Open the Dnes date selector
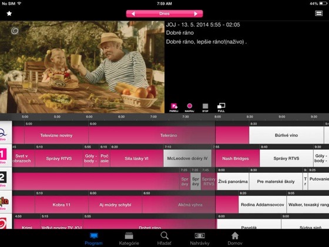The image size is (329, 247). click(164, 14)
